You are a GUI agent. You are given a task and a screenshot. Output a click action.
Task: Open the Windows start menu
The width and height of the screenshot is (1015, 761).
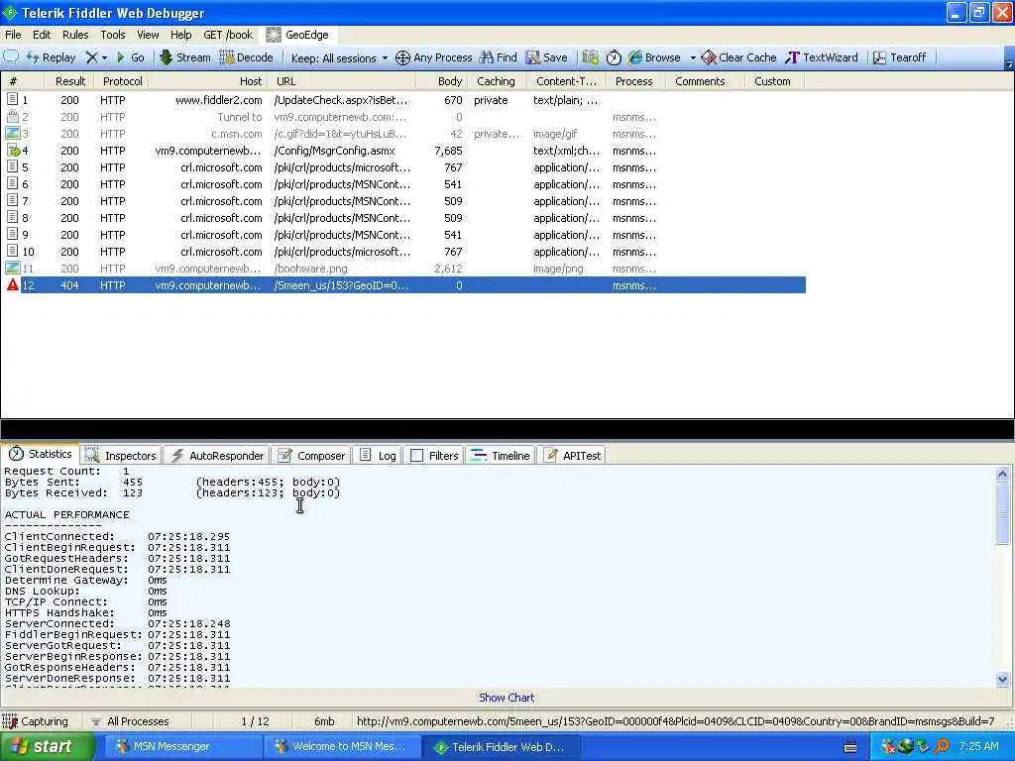point(48,747)
